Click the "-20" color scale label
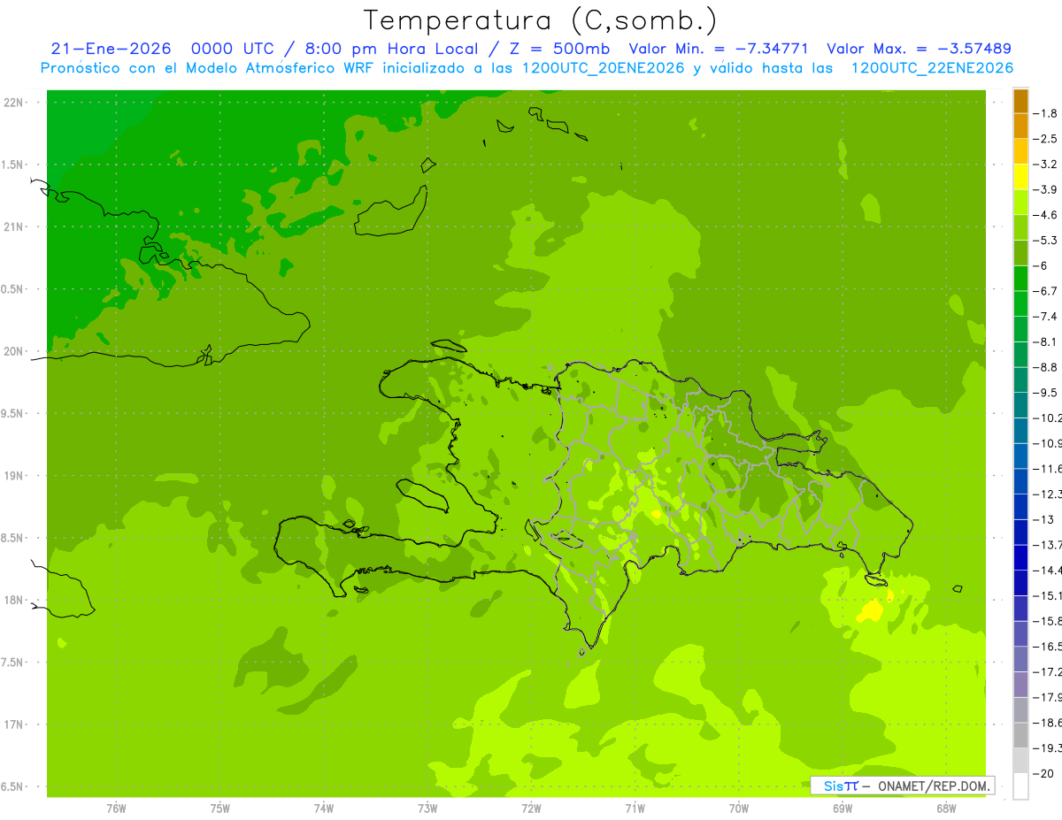1062x820 pixels. point(1043,772)
